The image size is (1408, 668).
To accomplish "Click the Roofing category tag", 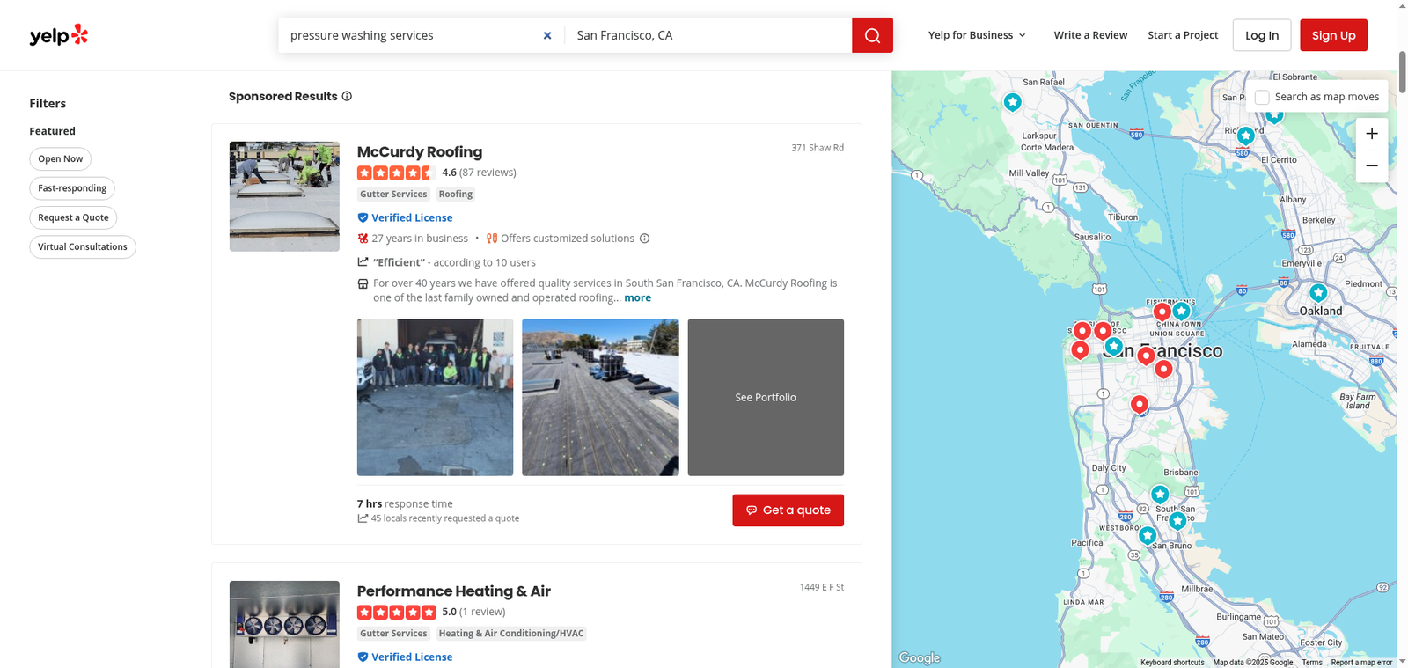I will point(456,195).
